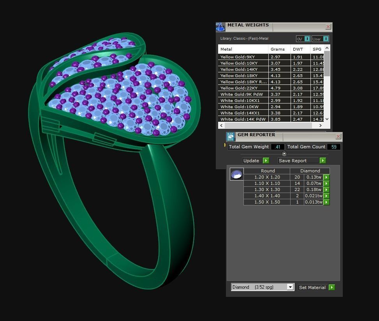Click the green arrow for 1.10 X 1.10 row
379x321 pixels.
[x=326, y=183]
